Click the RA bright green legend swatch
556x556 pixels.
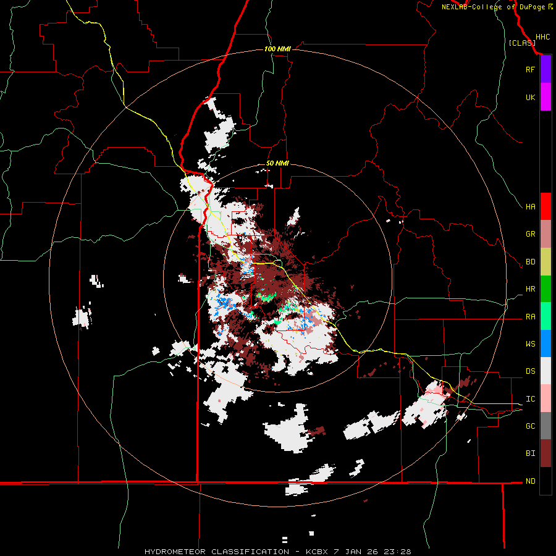click(545, 316)
